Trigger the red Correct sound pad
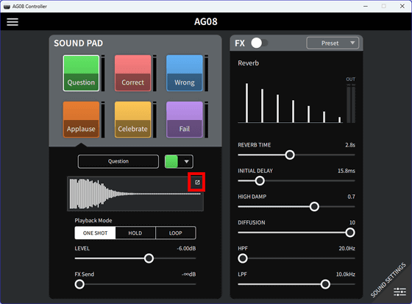The height and width of the screenshot is (304, 412). tap(132, 73)
